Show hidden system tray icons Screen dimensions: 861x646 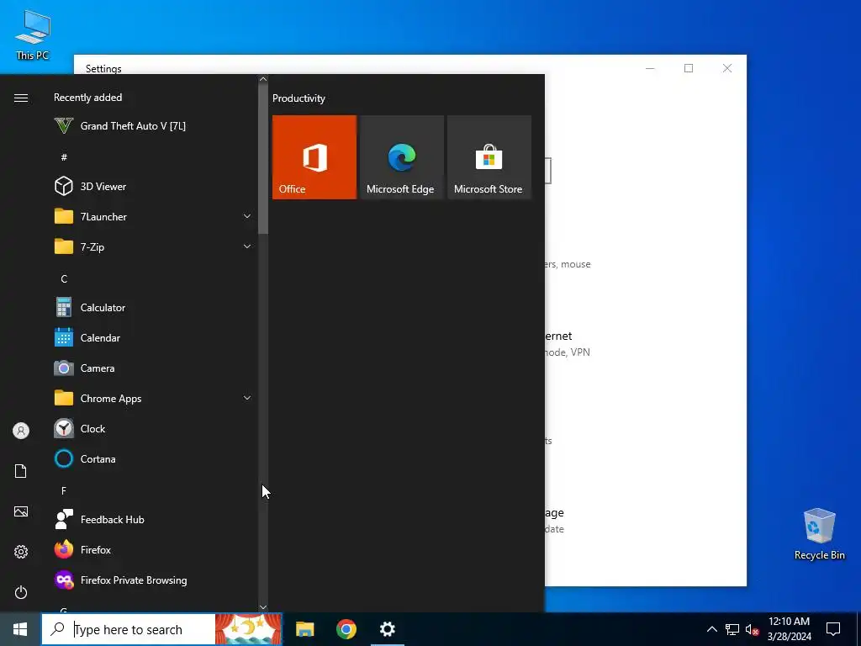point(711,629)
